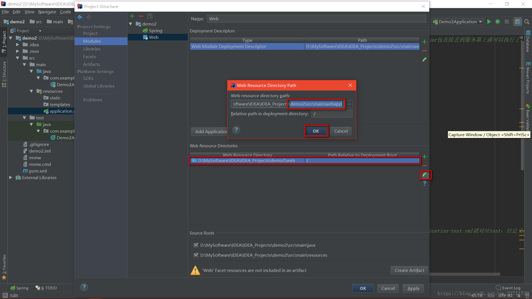Screen dimensions: 532x299
Task: Click the Project Structure OK button
Action: [363, 288]
